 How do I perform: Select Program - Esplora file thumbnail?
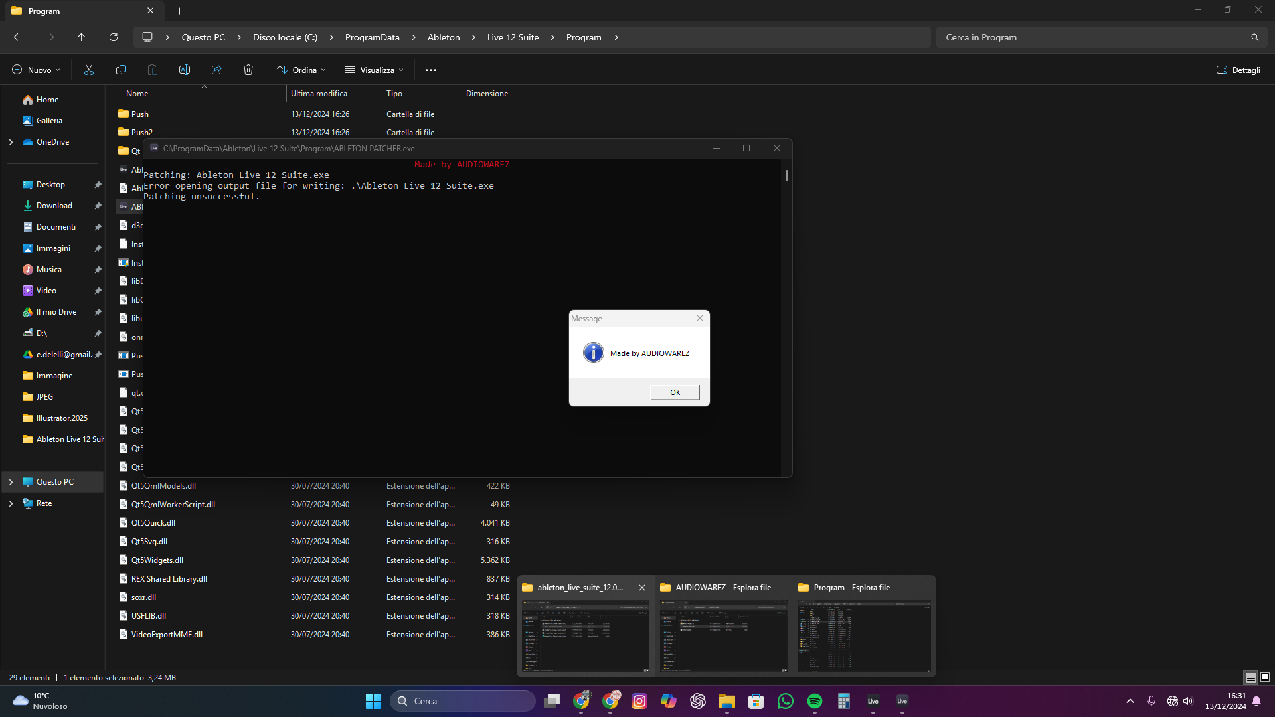864,625
